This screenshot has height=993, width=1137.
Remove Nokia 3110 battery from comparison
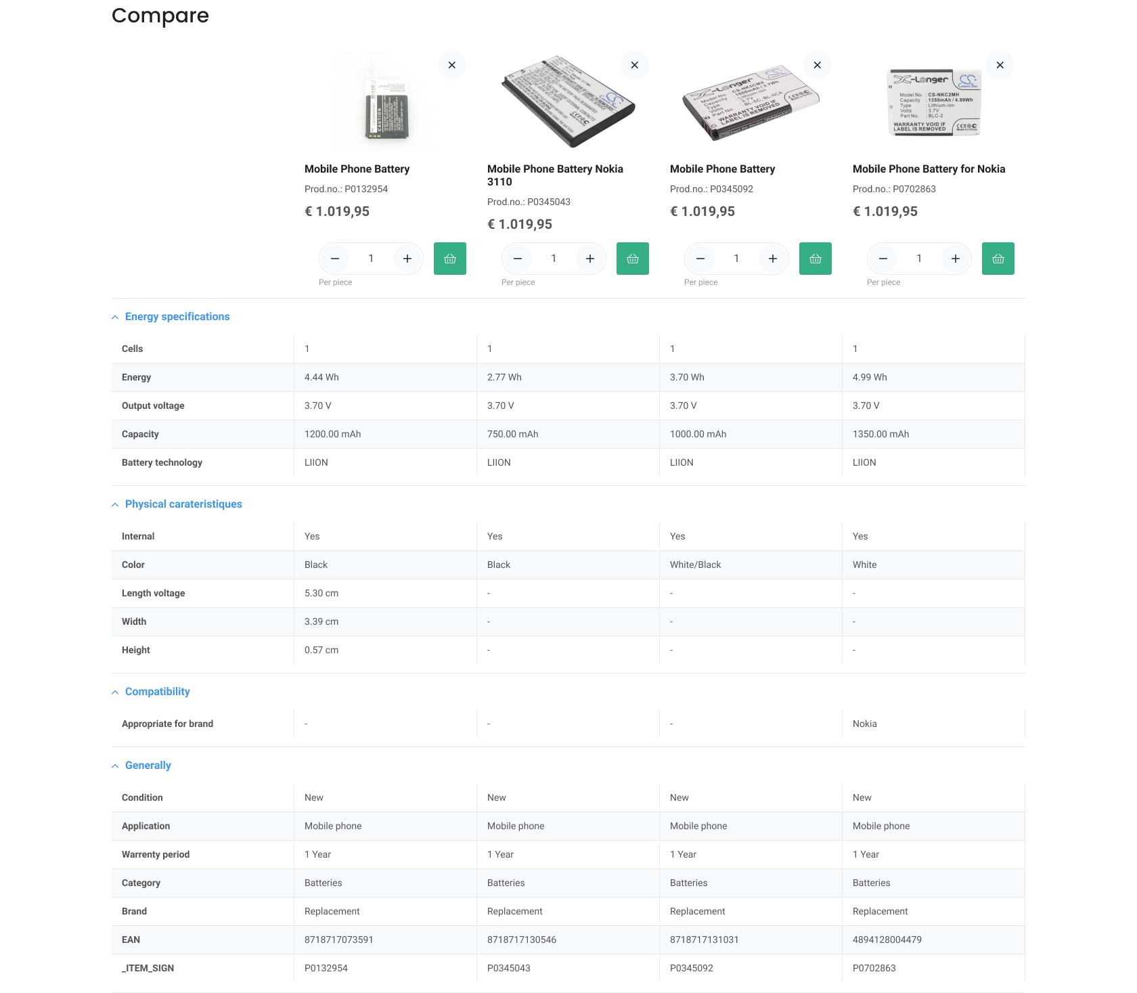coord(634,65)
